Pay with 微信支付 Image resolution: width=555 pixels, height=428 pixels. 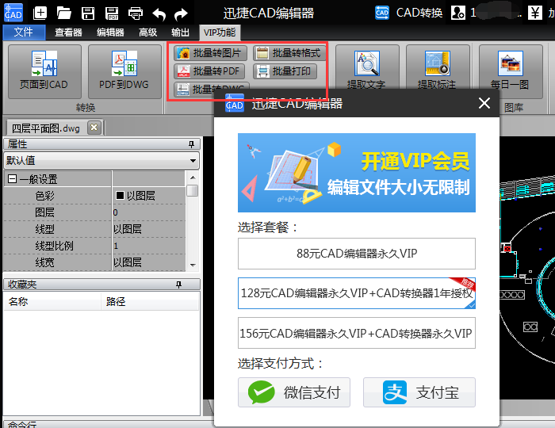point(294,392)
